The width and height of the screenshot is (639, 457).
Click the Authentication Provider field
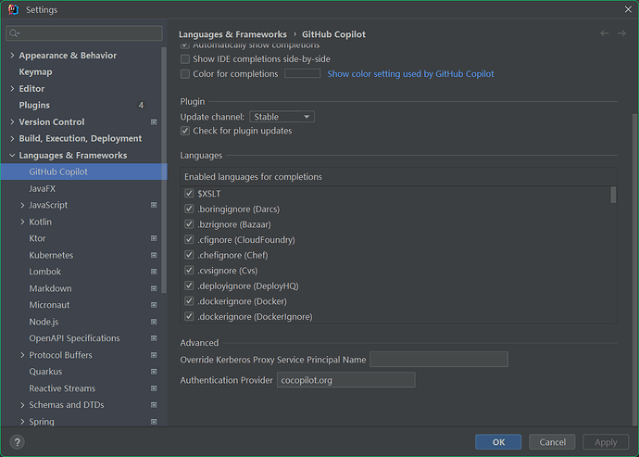tap(346, 380)
